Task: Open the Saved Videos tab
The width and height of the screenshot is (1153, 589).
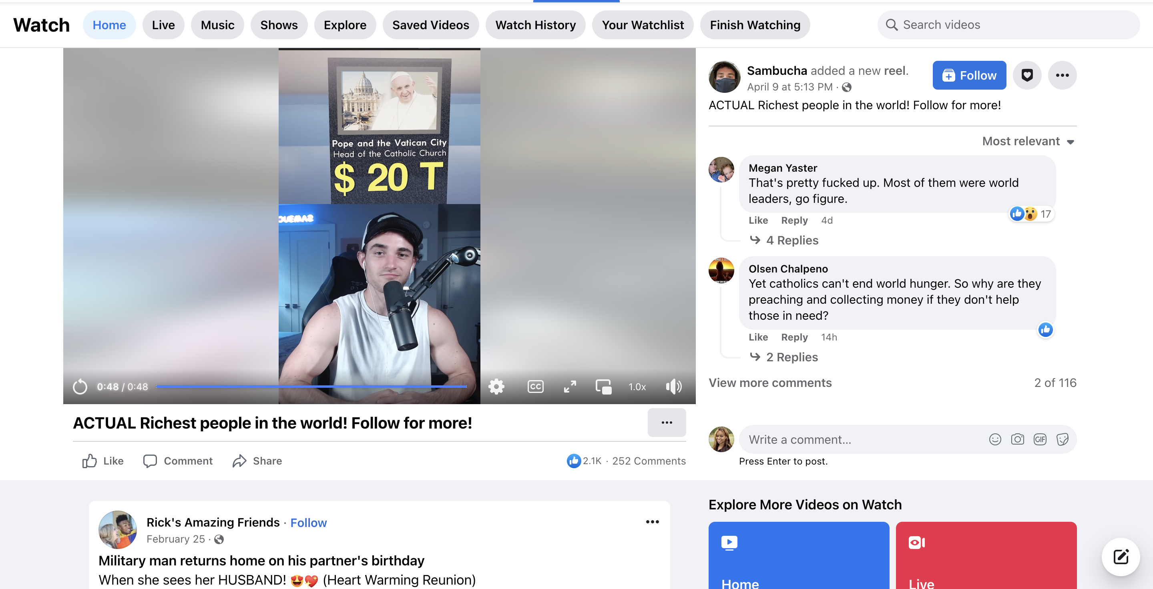Action: (430, 25)
